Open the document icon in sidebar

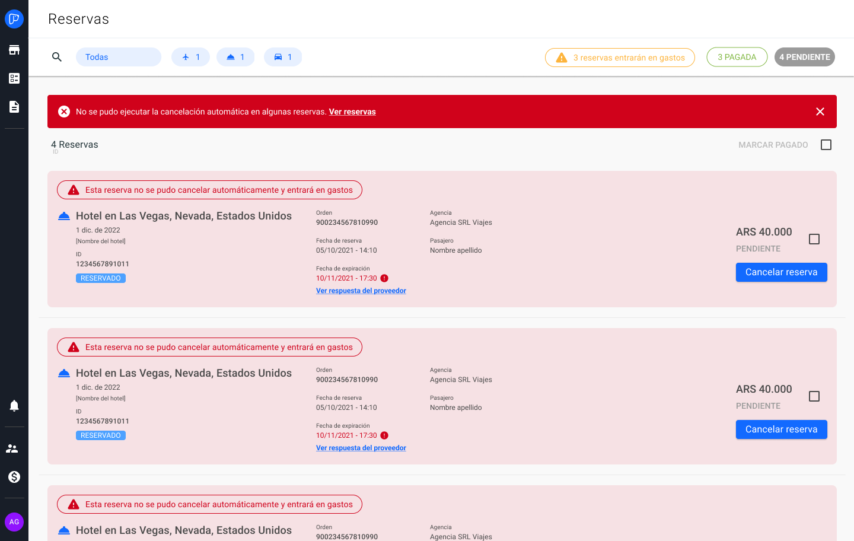click(14, 107)
